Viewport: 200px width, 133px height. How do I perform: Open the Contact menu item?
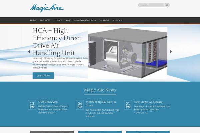[118, 20]
